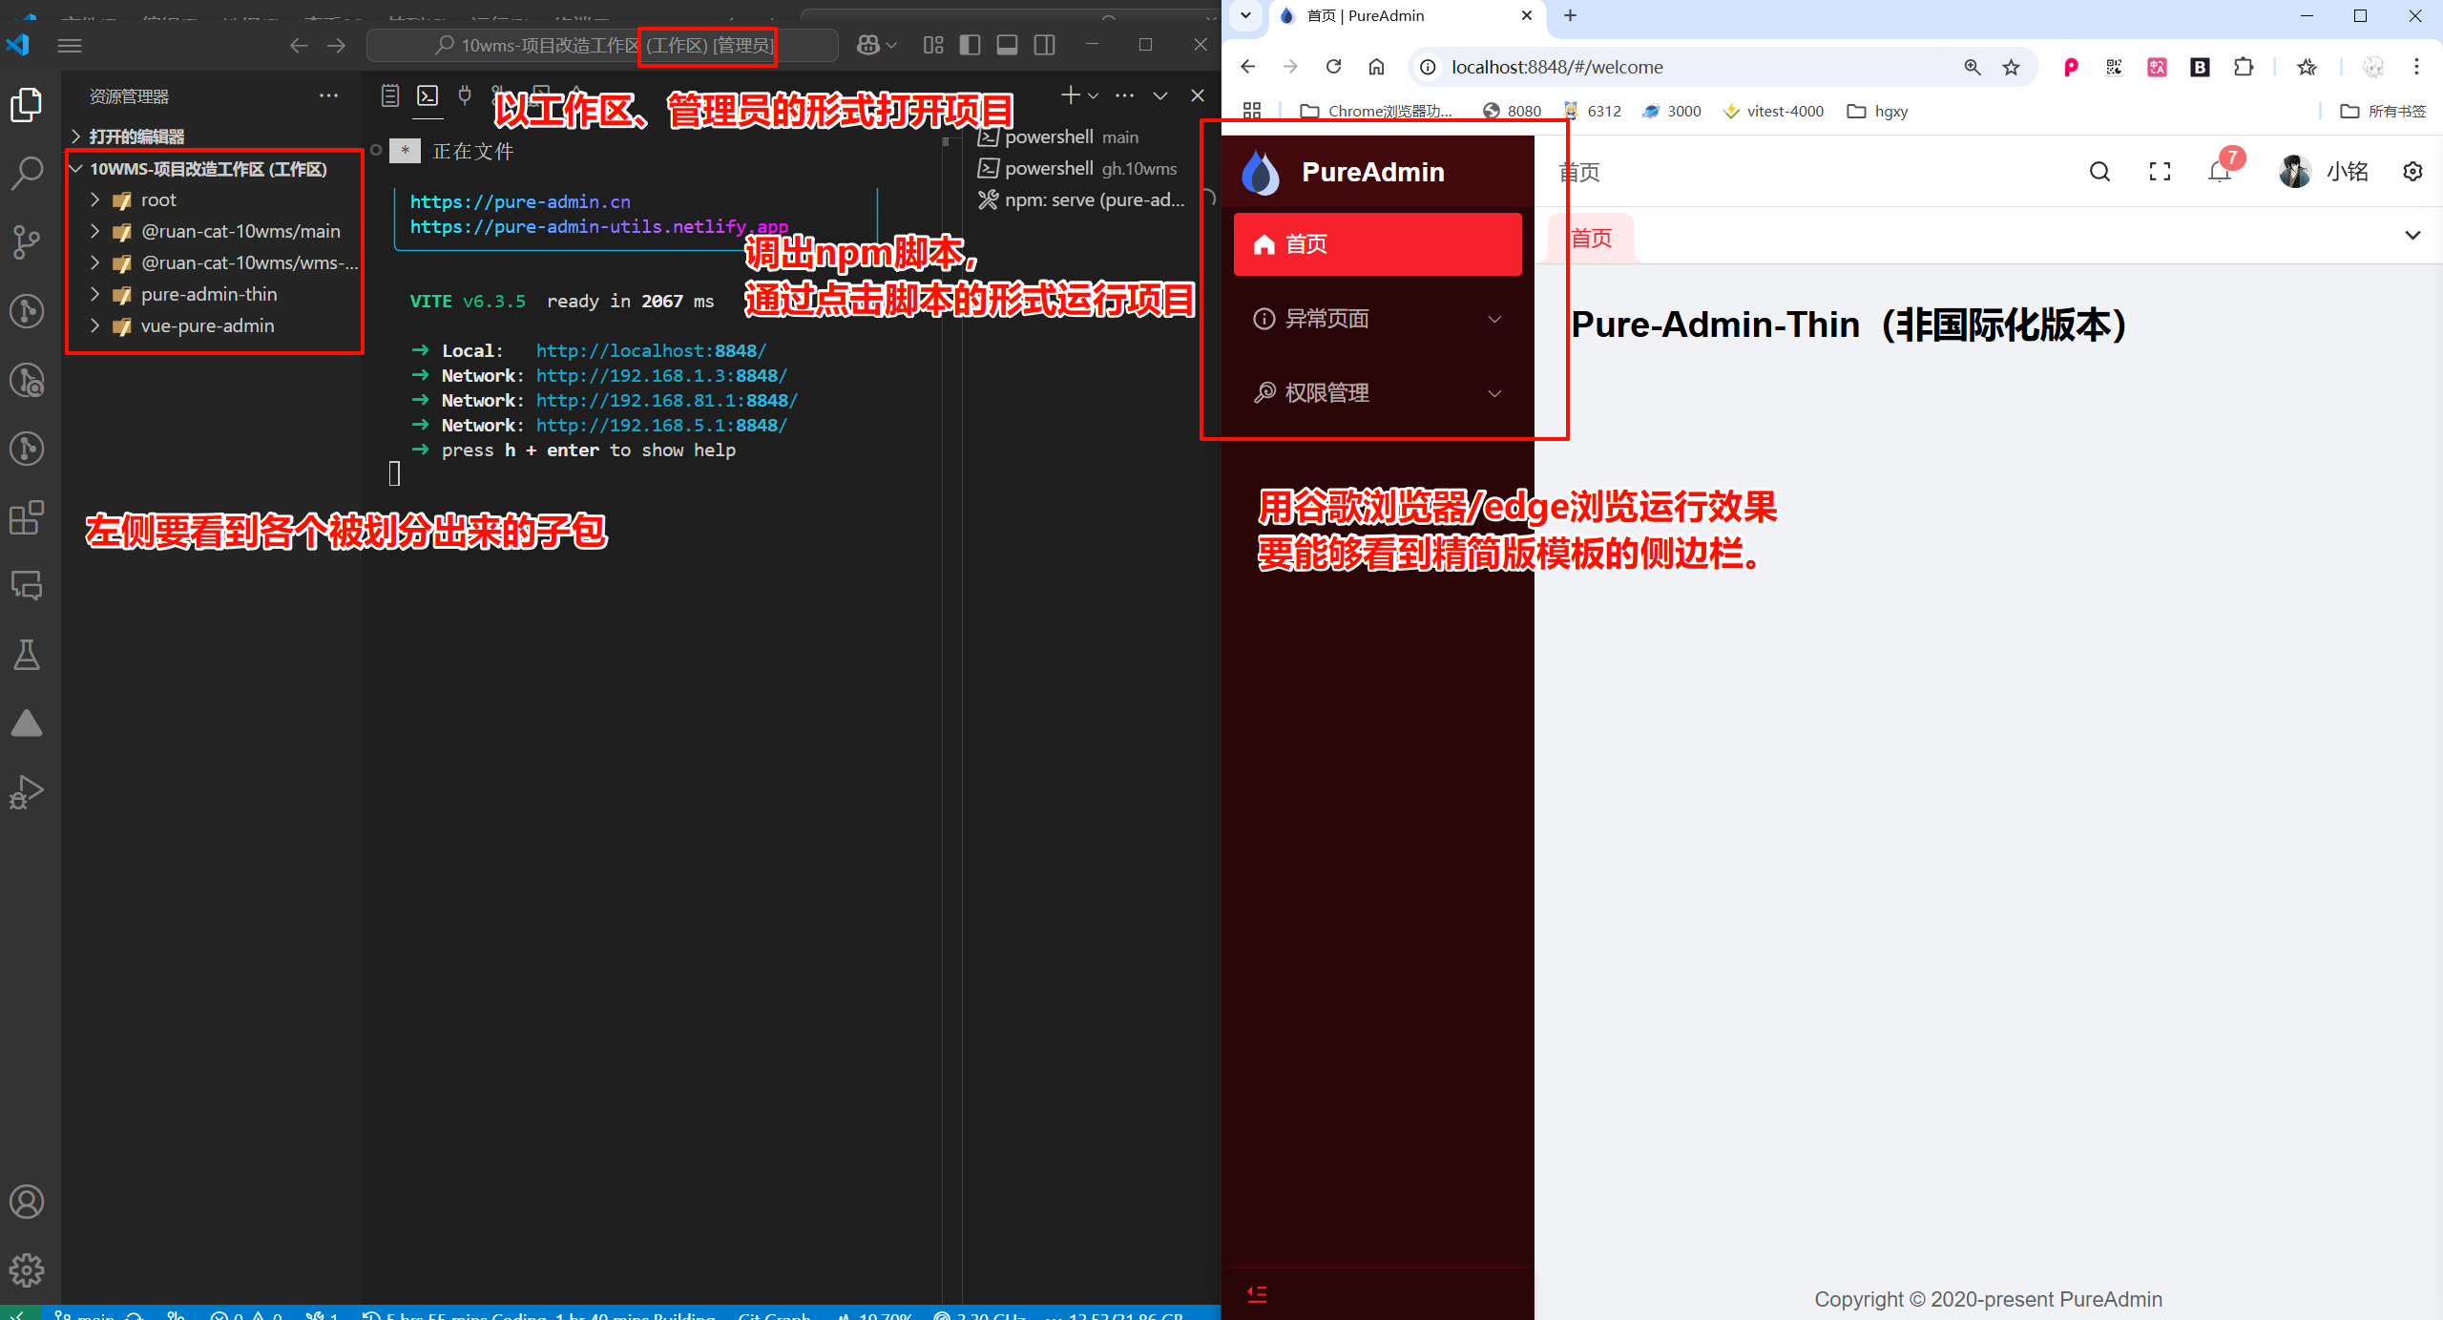Click the Customize Layout icon in the VS Code title bar

coord(933,45)
